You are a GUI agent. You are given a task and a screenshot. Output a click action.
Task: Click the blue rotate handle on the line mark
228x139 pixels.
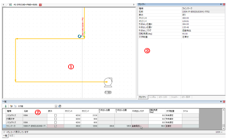pos(79,36)
